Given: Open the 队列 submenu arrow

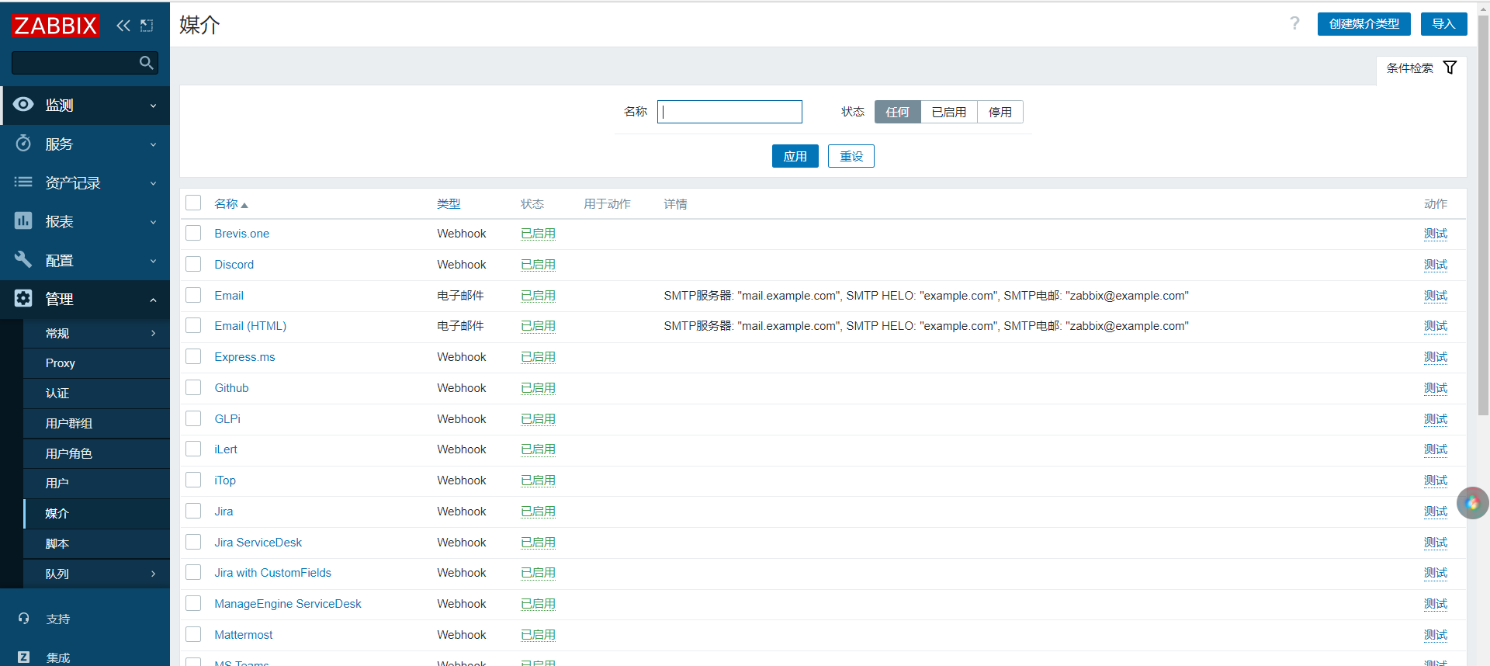Looking at the screenshot, I should coord(153,574).
